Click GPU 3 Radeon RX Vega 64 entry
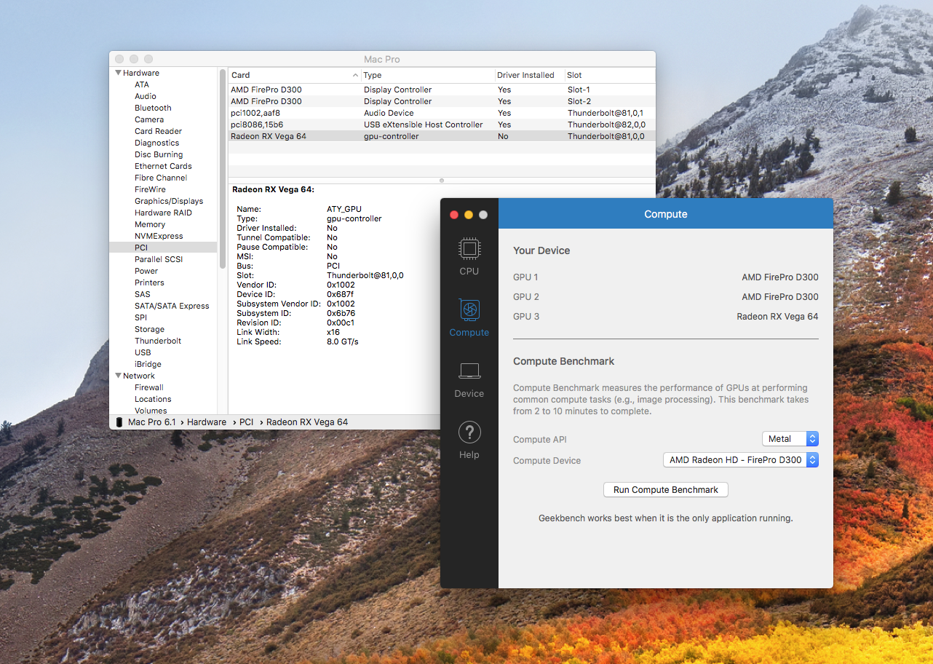This screenshot has height=664, width=933. (x=666, y=317)
